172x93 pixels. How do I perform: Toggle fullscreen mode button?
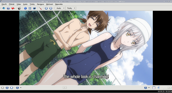pyautogui.click(x=154, y=88)
